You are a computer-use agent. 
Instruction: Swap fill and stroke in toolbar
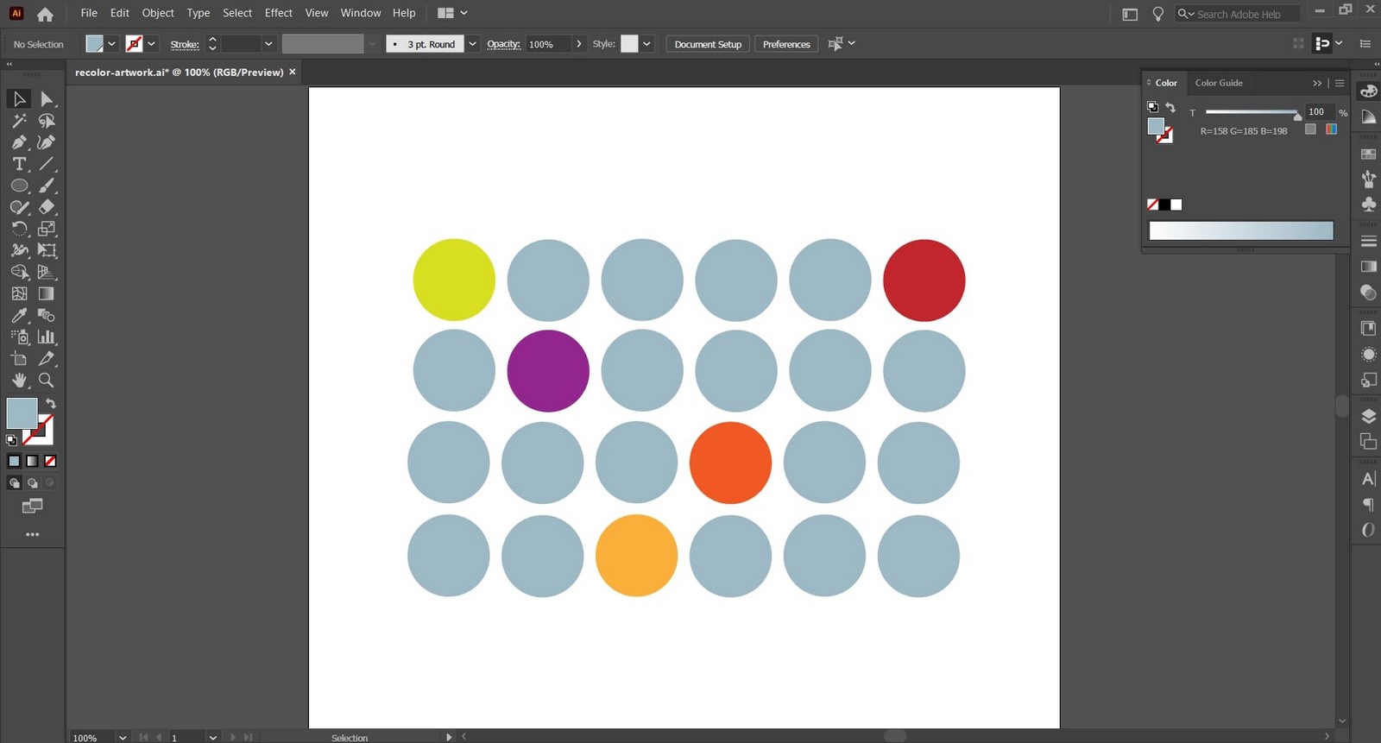pyautogui.click(x=51, y=403)
